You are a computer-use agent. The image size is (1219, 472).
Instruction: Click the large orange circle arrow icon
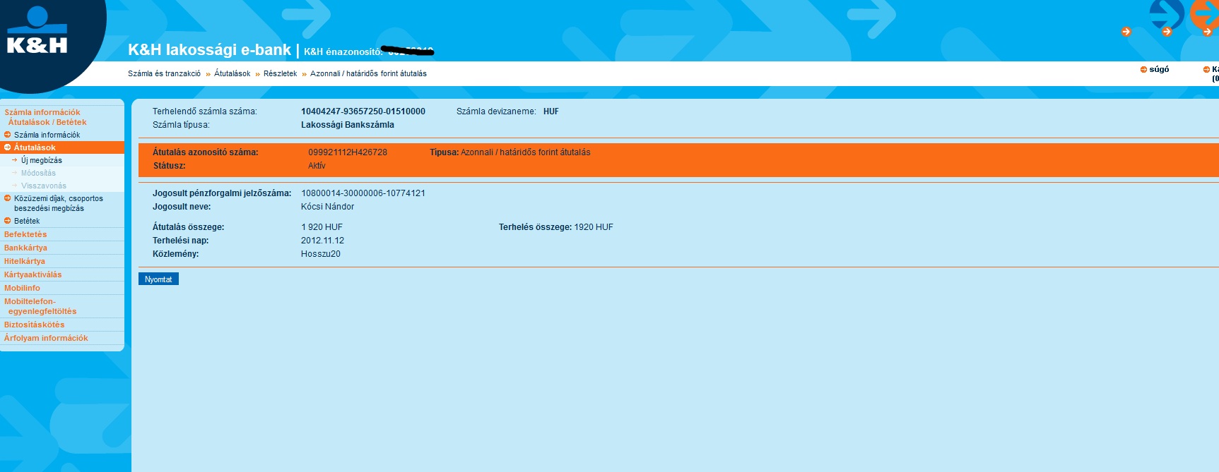[1206, 13]
